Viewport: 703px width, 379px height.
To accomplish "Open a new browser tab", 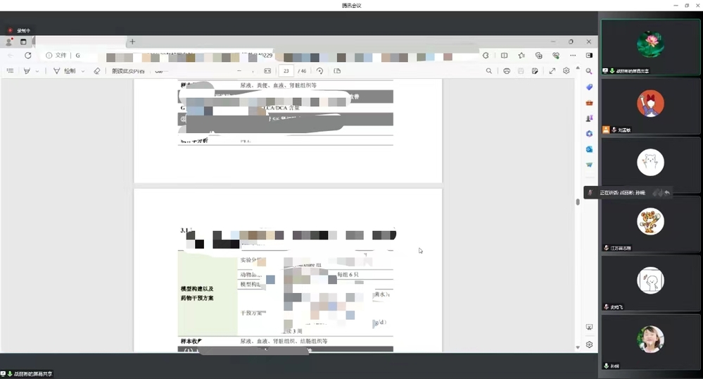I will [132, 42].
